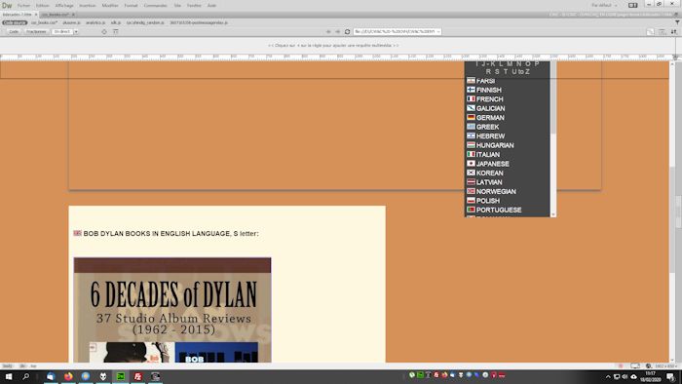Open the Format menu
Screen dimensions: 682x384
(x=131, y=5)
